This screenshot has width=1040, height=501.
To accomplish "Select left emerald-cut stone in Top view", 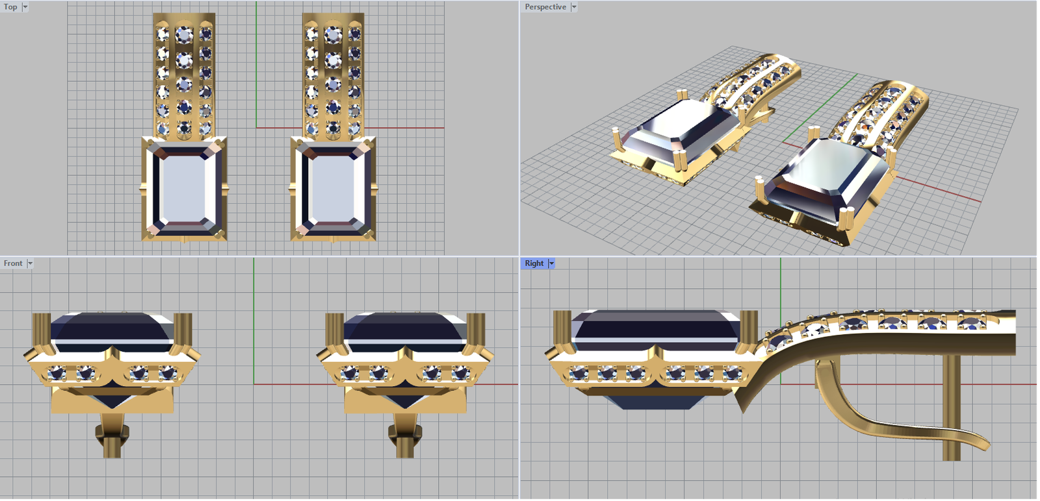I will click(184, 189).
